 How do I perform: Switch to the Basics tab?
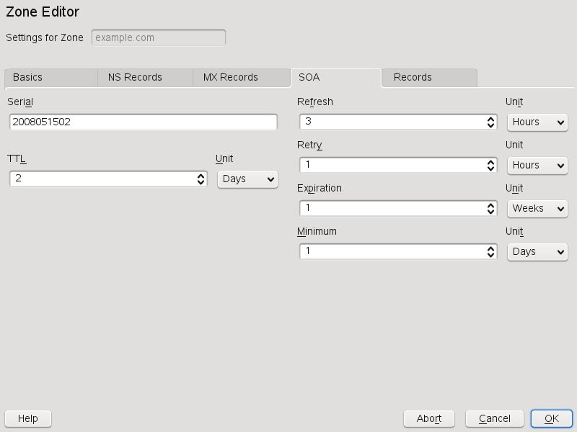point(50,78)
